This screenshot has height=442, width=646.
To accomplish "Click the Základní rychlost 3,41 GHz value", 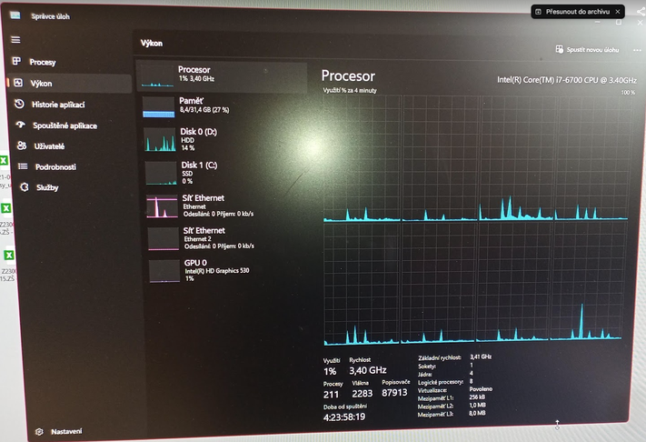I will [481, 357].
